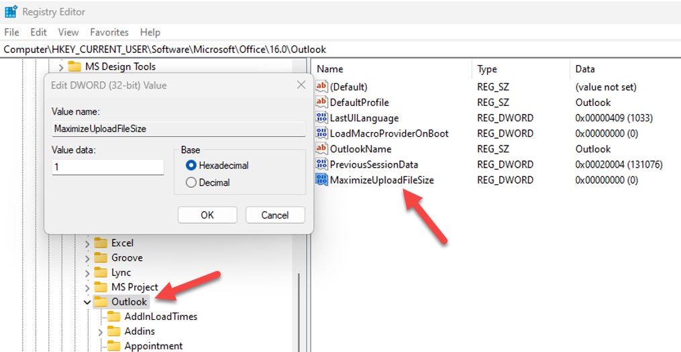Click the Addins folder icon
This screenshot has height=352, width=681.
tap(114, 331)
